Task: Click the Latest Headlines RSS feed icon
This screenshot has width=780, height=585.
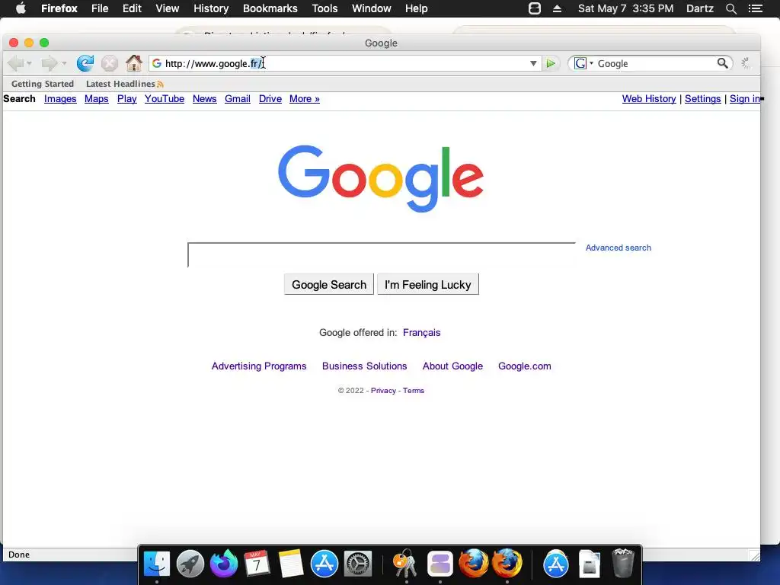Action: pos(160,84)
